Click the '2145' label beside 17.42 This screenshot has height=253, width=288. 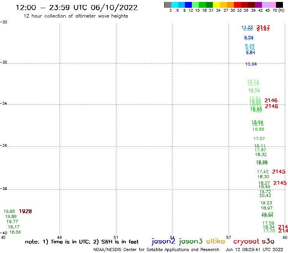point(279,172)
